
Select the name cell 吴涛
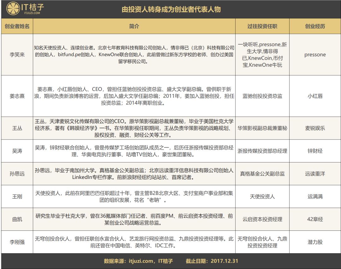tap(17, 151)
